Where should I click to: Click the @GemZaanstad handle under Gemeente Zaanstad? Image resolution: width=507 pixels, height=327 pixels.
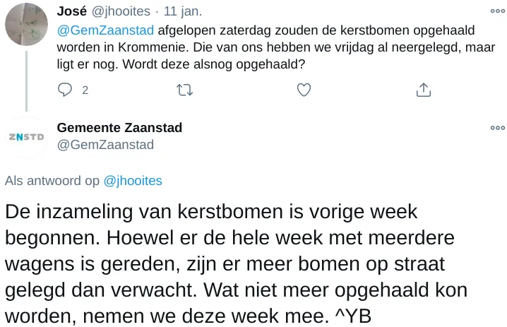105,145
